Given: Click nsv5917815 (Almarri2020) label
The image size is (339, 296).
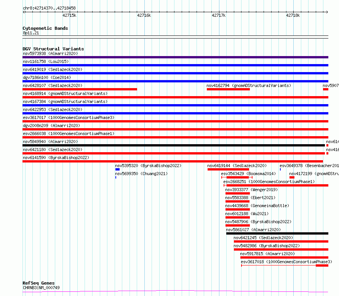Looking at the screenshot, I should click(x=267, y=254).
